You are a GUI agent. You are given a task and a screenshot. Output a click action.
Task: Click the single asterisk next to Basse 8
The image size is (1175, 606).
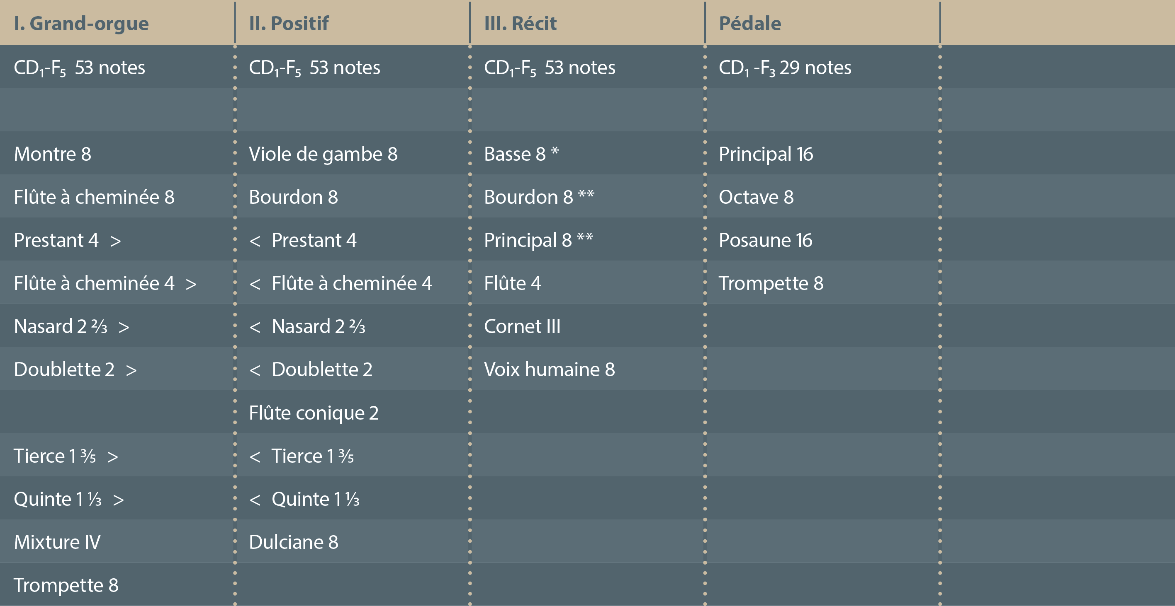click(x=555, y=151)
